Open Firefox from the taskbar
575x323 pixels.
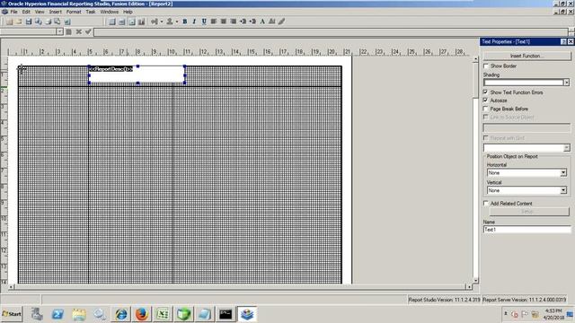point(142,314)
